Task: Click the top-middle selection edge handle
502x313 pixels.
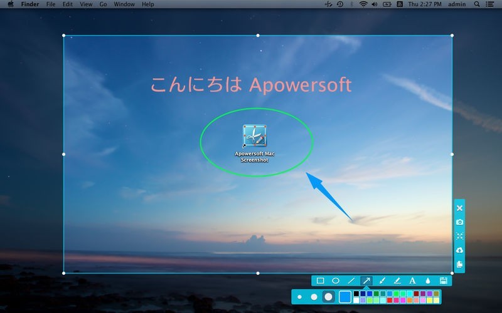Action: pyautogui.click(x=258, y=36)
